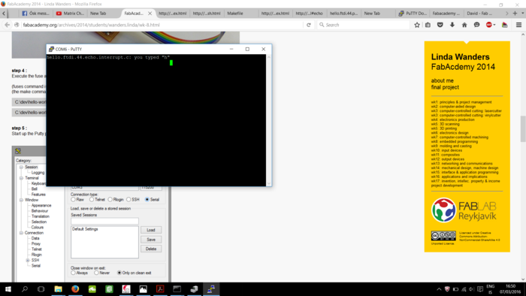The height and width of the screenshot is (296, 526).
Task: Open the bookmarks list clipboard icon
Action: point(428,25)
